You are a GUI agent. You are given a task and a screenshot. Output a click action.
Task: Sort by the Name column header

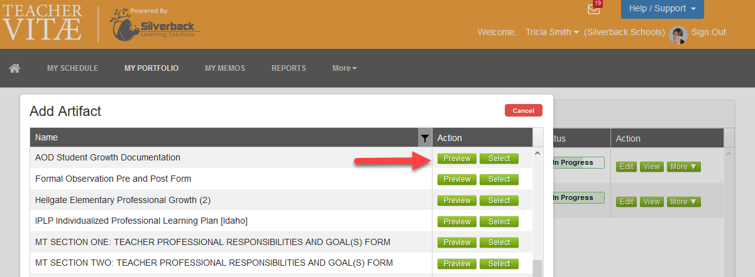(224, 138)
